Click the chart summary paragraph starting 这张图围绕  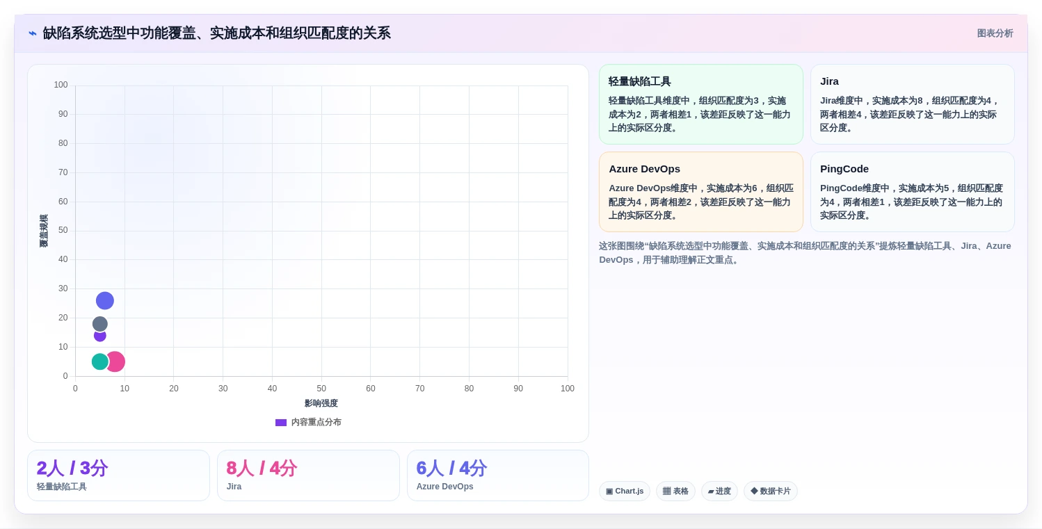(806, 253)
